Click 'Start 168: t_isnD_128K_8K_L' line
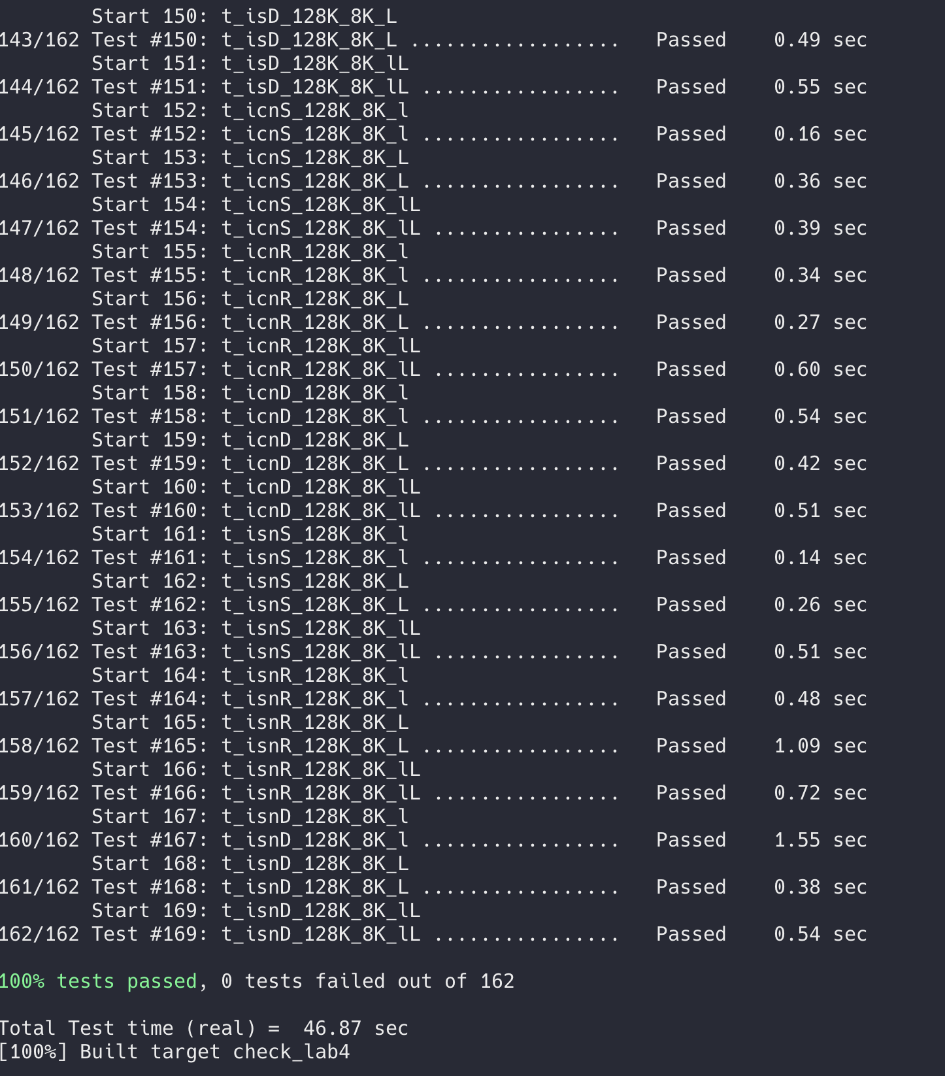This screenshot has width=945, height=1076. point(250,864)
